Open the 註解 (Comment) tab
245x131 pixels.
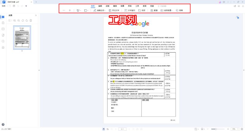pos(107,6)
